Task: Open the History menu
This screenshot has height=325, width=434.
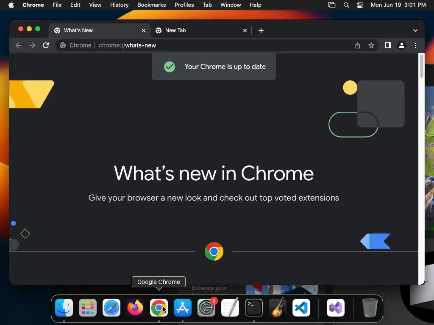Action: pyautogui.click(x=119, y=5)
